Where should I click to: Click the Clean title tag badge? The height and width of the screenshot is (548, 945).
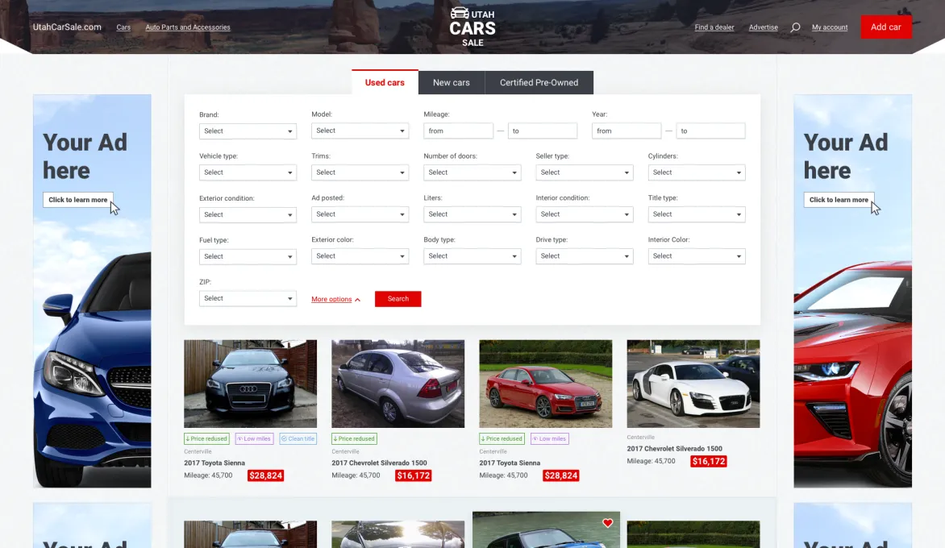coord(298,439)
